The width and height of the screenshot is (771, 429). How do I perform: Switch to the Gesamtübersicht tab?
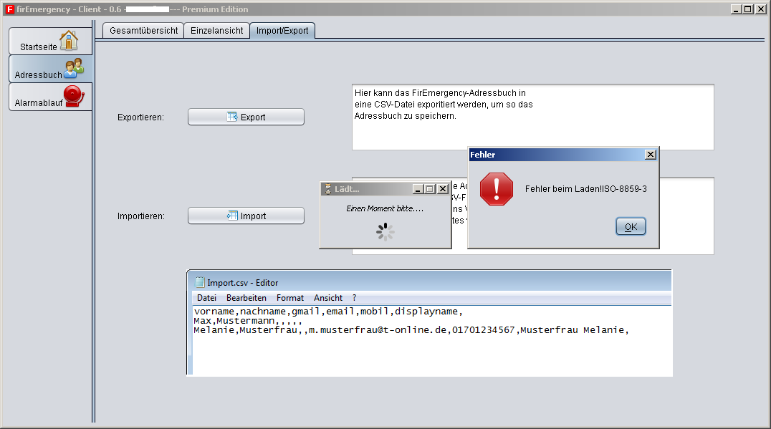(143, 32)
